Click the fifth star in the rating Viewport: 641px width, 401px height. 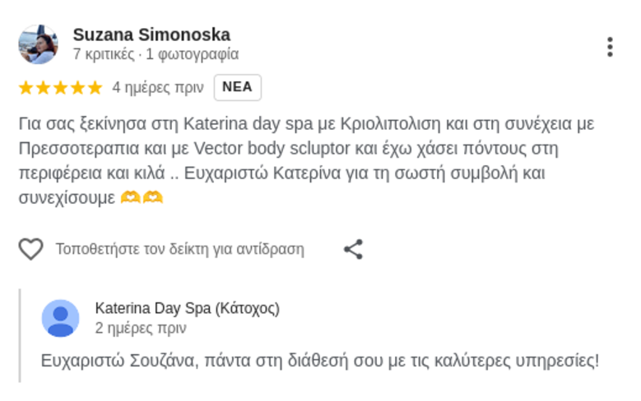[95, 87]
